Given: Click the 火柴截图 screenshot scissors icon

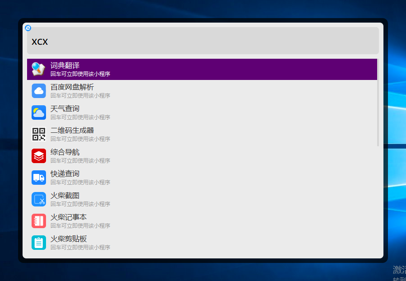Looking at the screenshot, I should [x=39, y=199].
